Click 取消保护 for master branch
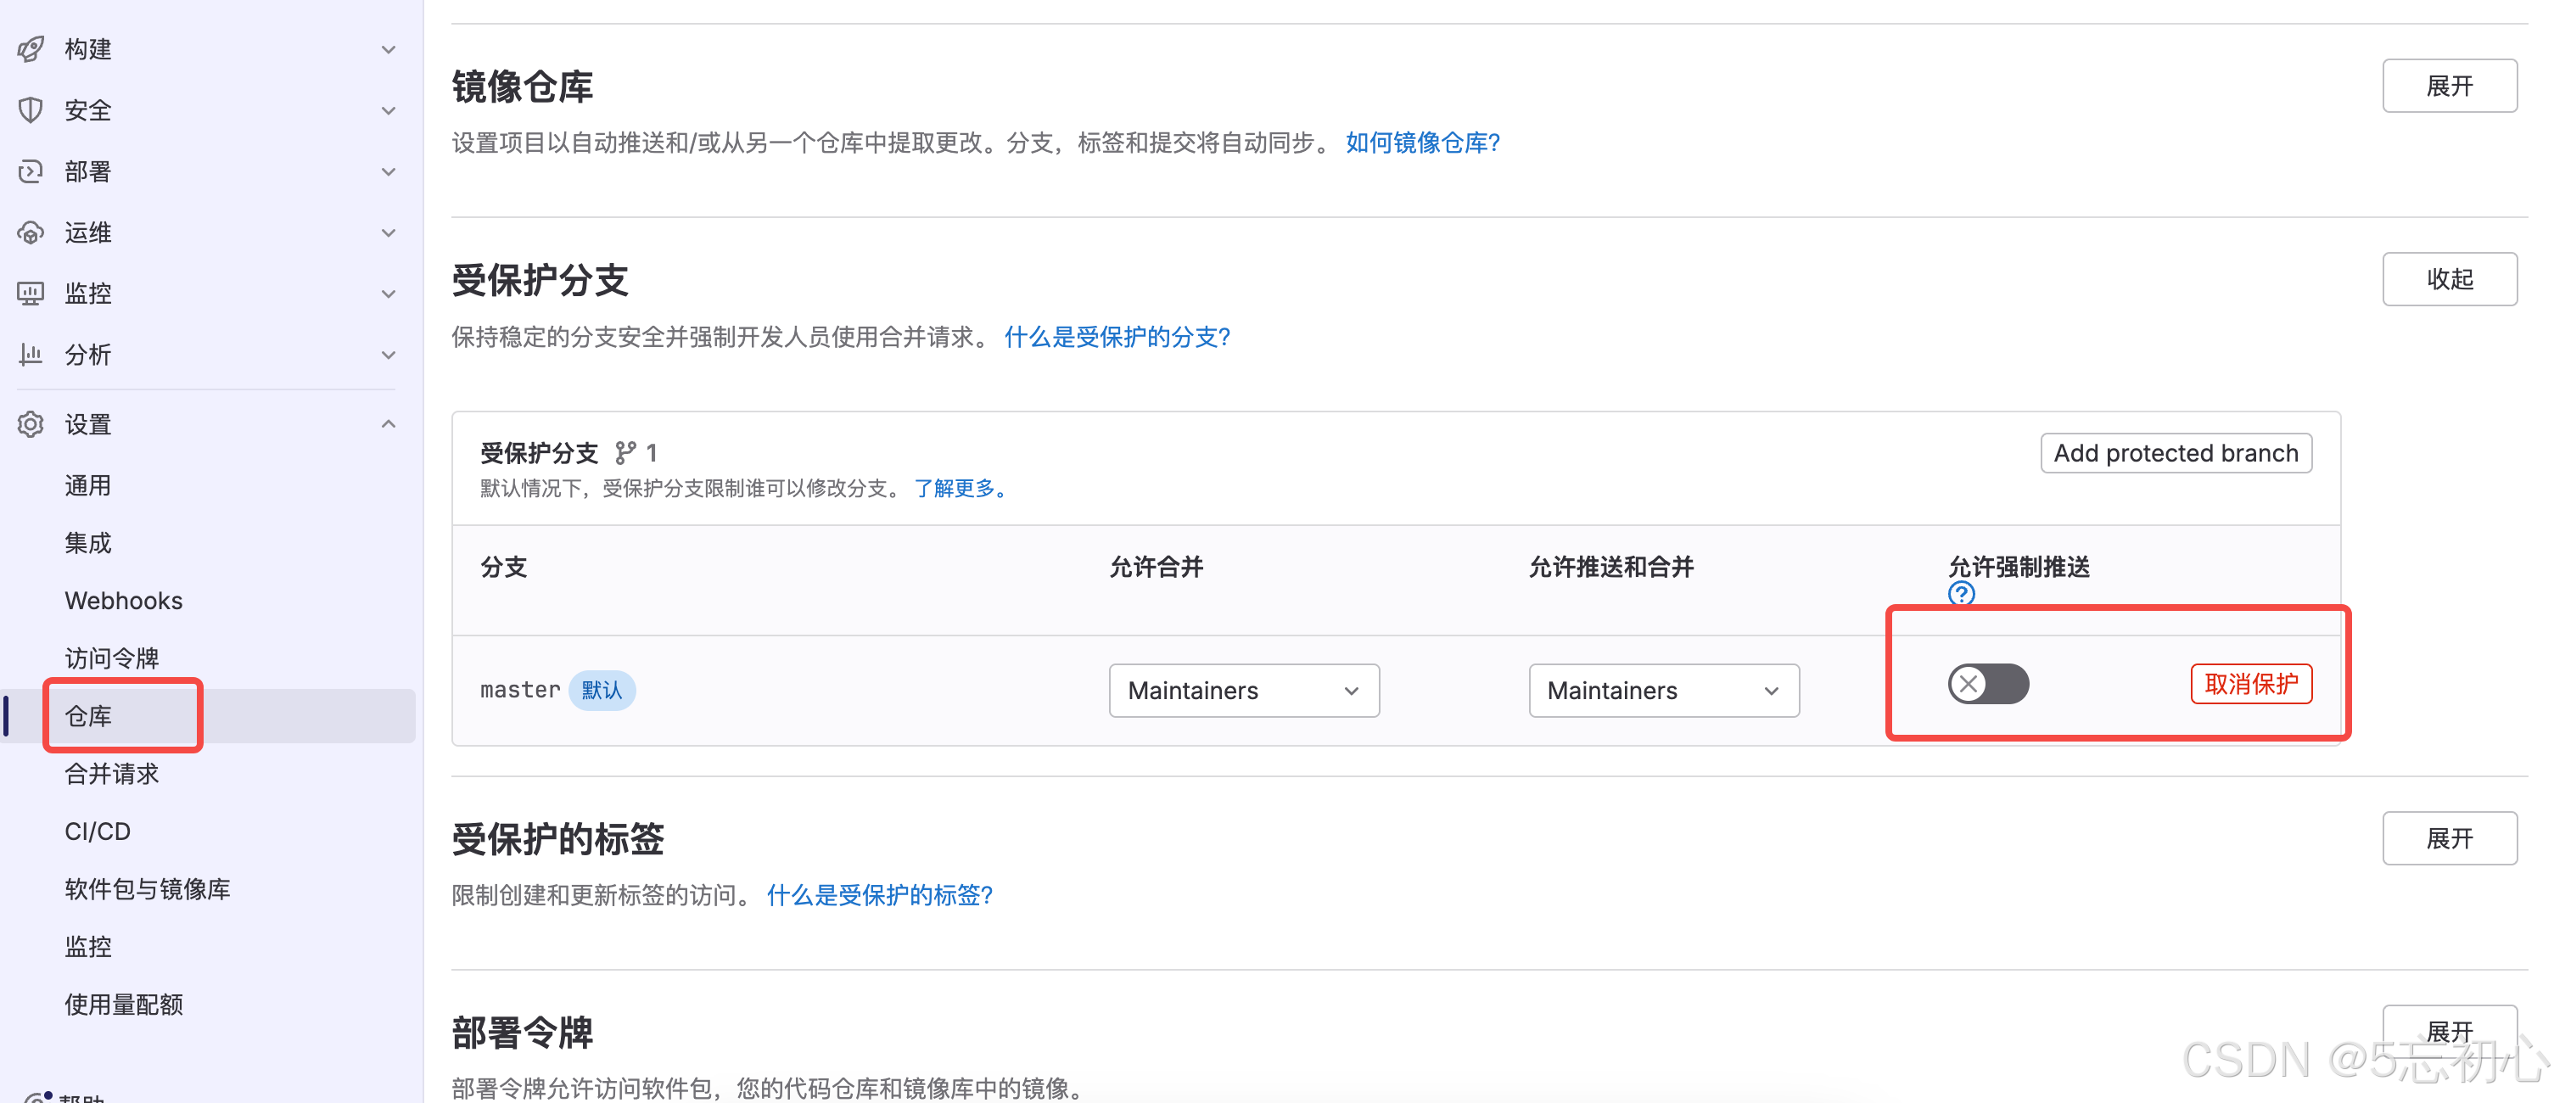 [2250, 684]
